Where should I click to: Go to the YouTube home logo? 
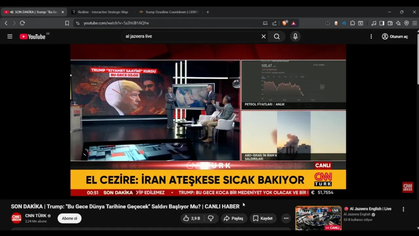point(32,36)
